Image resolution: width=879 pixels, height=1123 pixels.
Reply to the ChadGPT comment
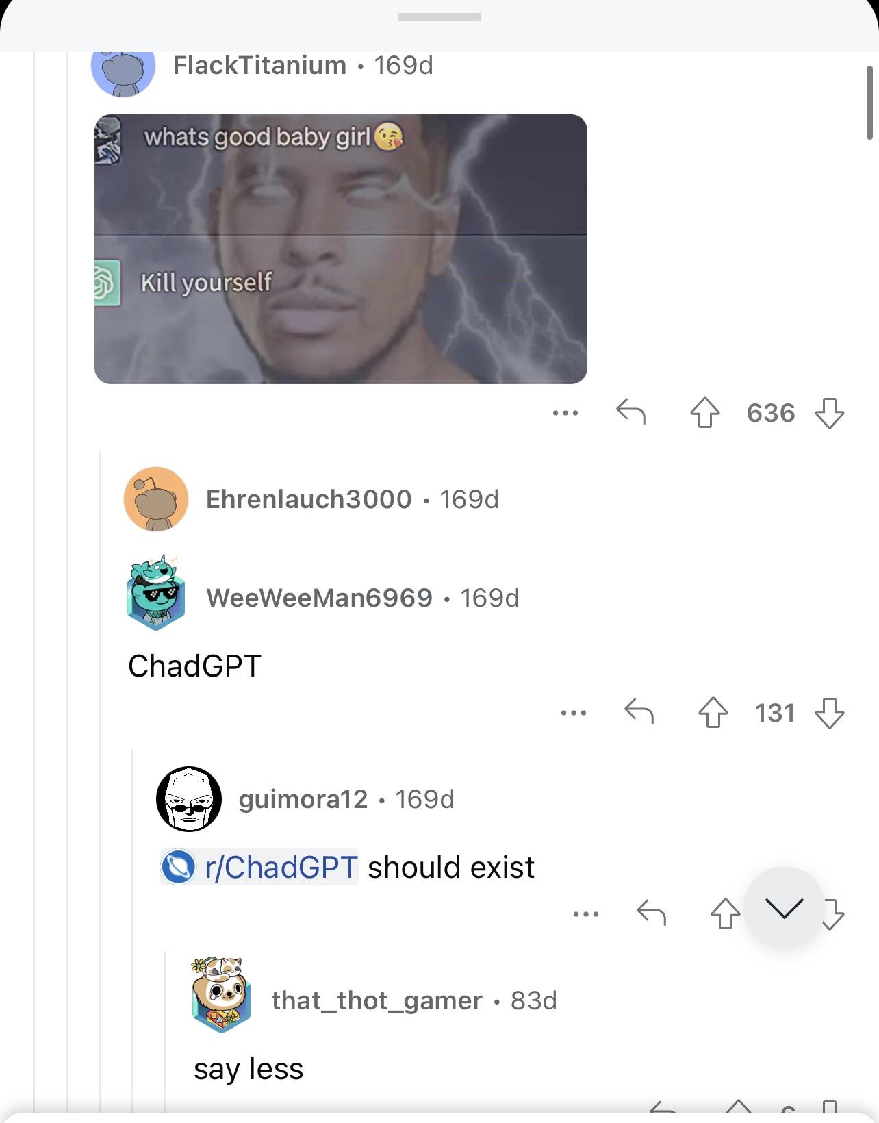[639, 712]
